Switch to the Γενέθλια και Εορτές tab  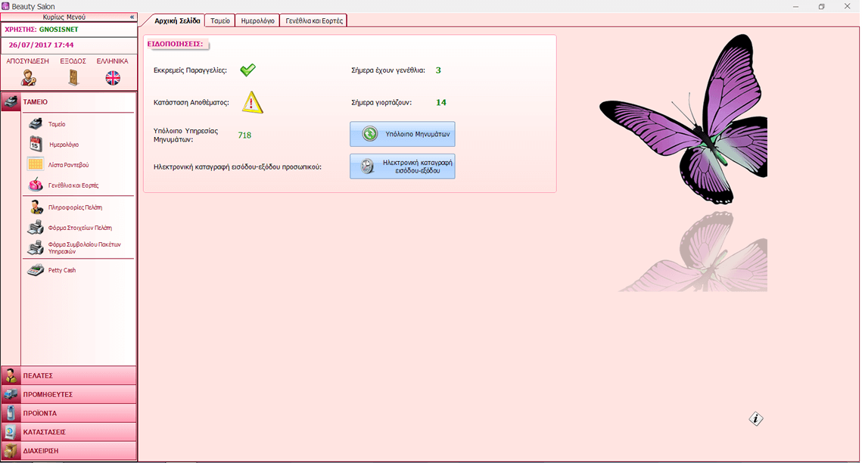click(313, 21)
